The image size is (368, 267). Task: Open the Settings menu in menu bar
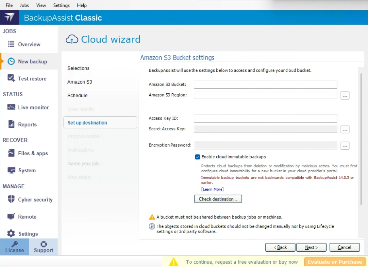[x=61, y=5]
